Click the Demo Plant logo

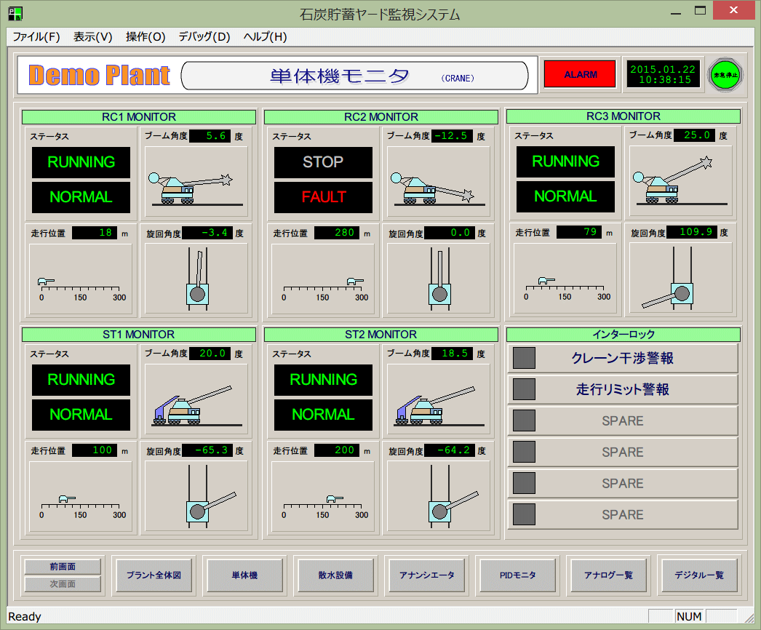(100, 75)
